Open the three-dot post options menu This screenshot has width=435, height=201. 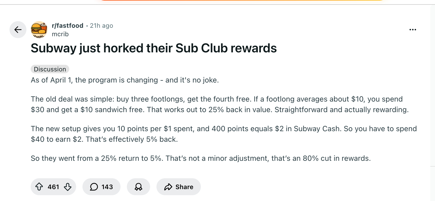click(413, 30)
